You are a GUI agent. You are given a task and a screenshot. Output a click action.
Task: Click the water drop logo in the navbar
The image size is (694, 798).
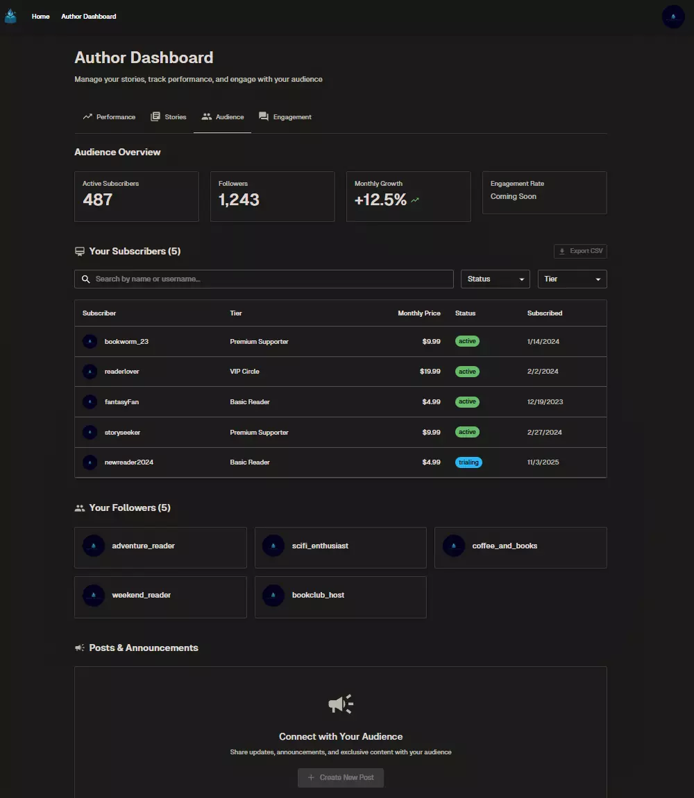tap(10, 16)
